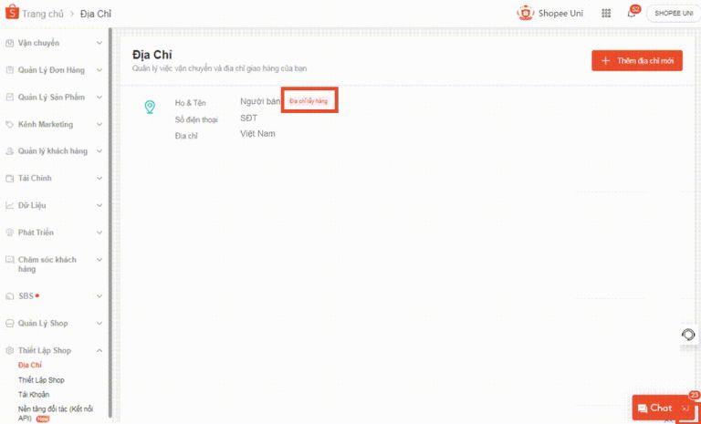Click the Kênh Marketing tag icon
The width and height of the screenshot is (701, 424).
tap(9, 124)
